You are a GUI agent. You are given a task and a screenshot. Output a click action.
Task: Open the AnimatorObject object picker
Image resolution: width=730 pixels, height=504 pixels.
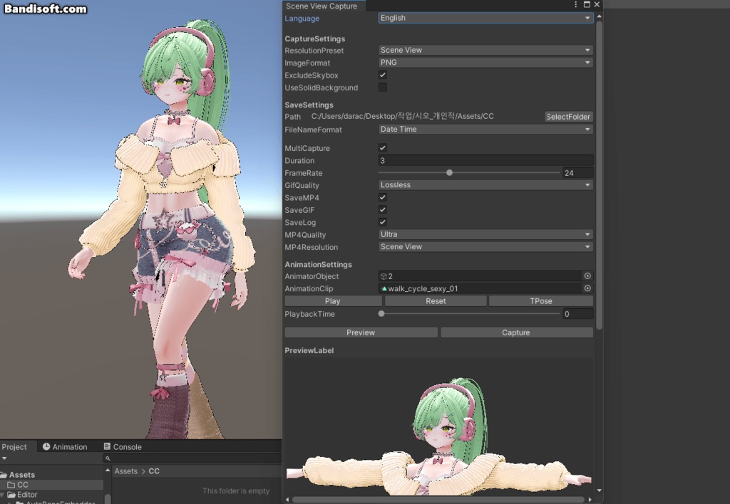(x=587, y=276)
